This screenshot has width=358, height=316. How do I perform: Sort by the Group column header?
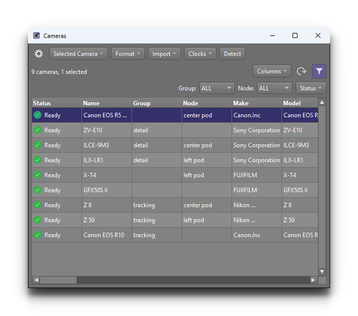tap(156, 103)
